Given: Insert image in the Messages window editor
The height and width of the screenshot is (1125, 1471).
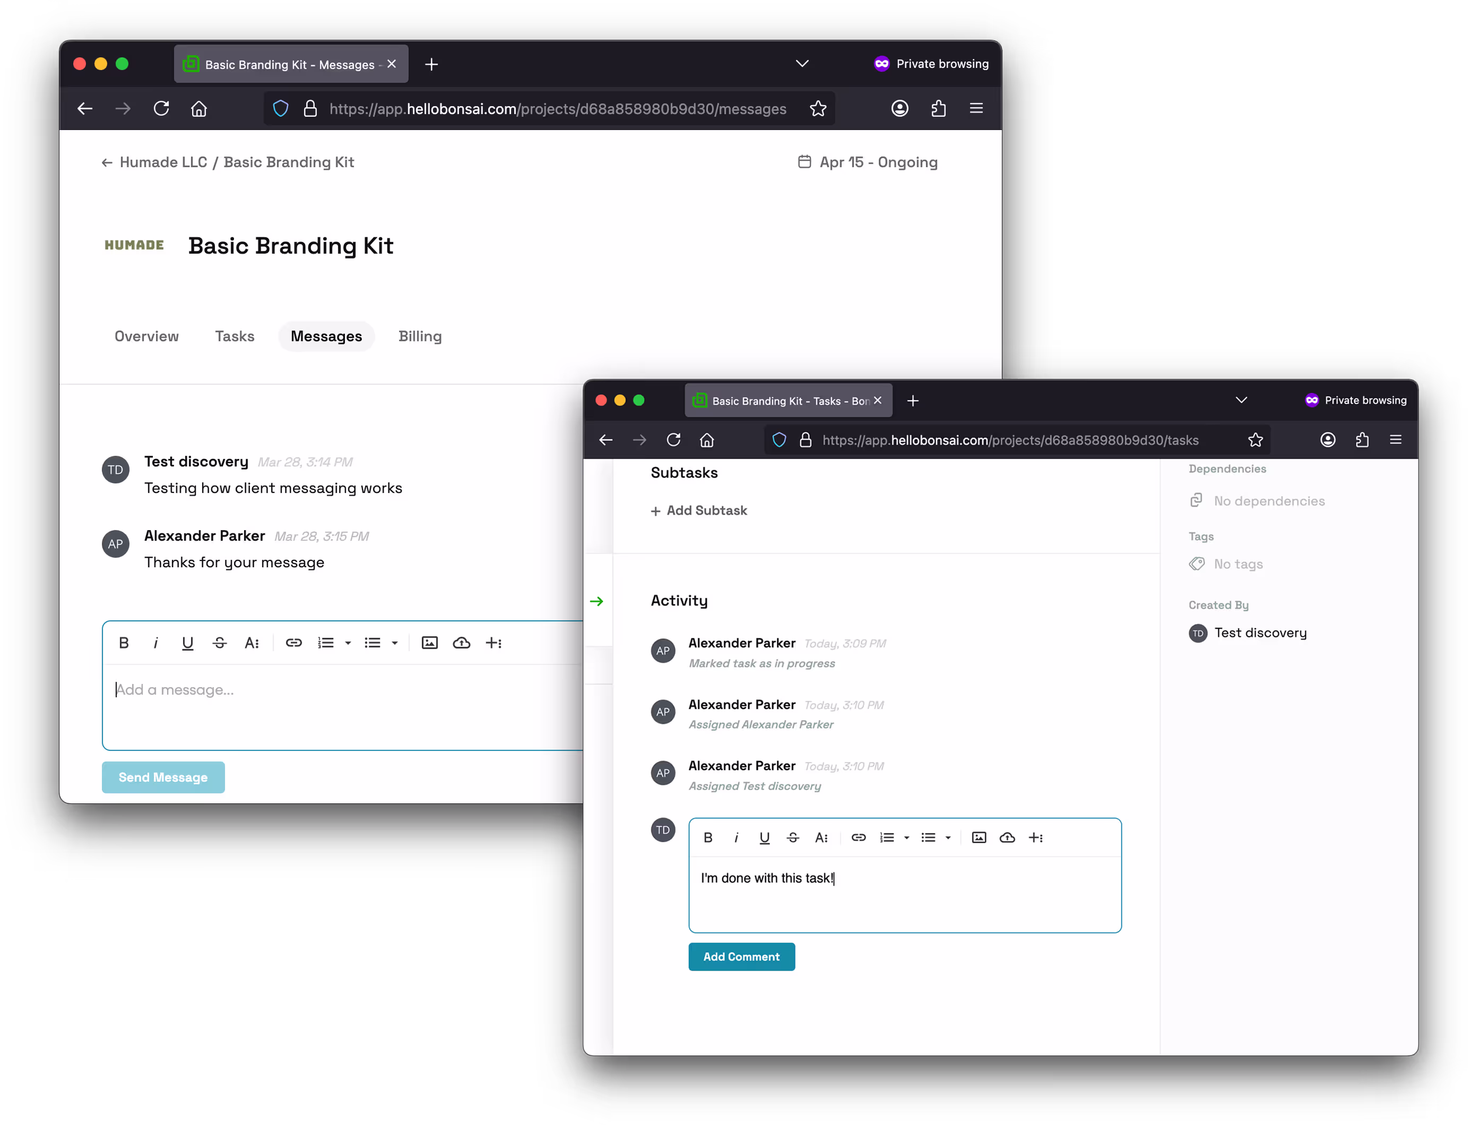Looking at the screenshot, I should click(x=430, y=643).
